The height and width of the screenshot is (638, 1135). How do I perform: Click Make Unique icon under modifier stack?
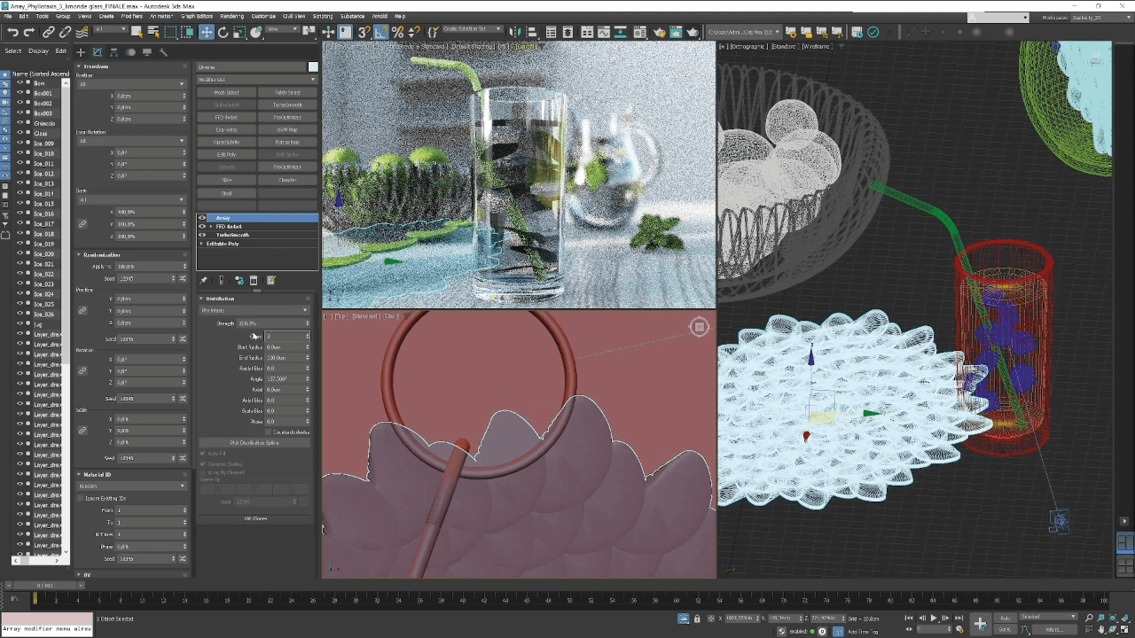tap(239, 280)
